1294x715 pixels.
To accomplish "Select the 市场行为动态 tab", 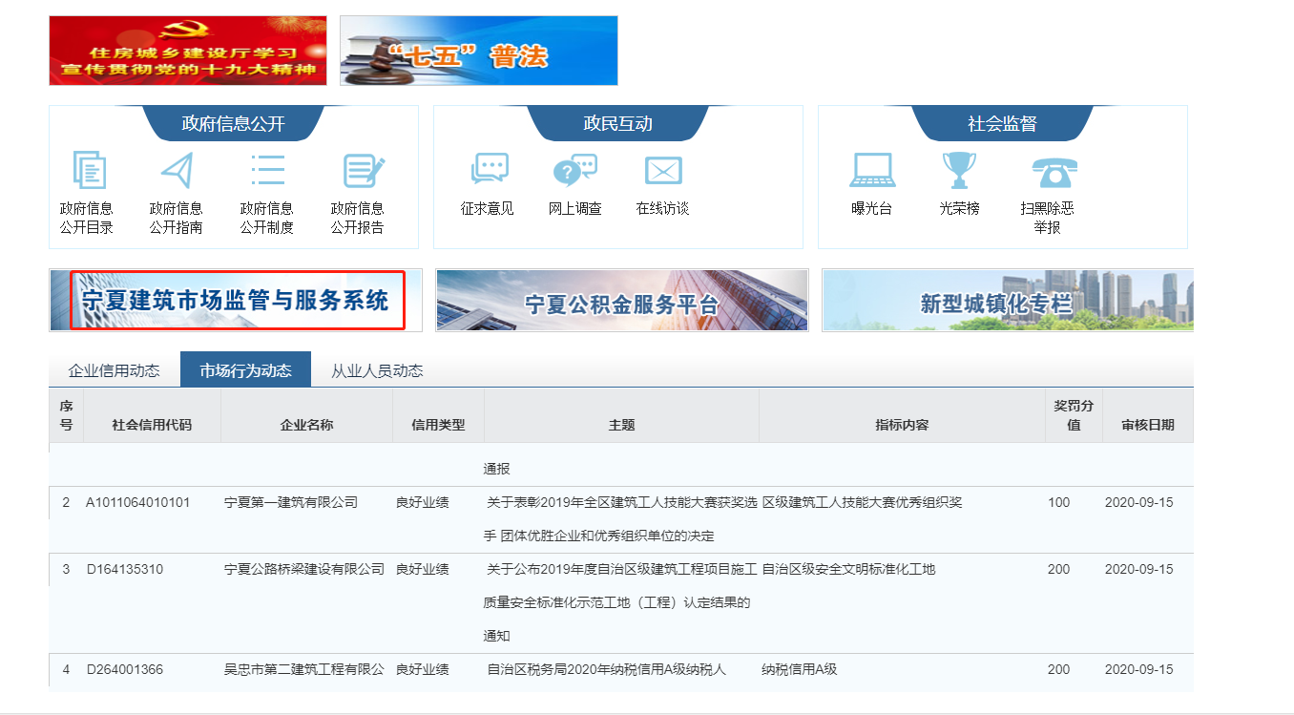I will pos(245,370).
